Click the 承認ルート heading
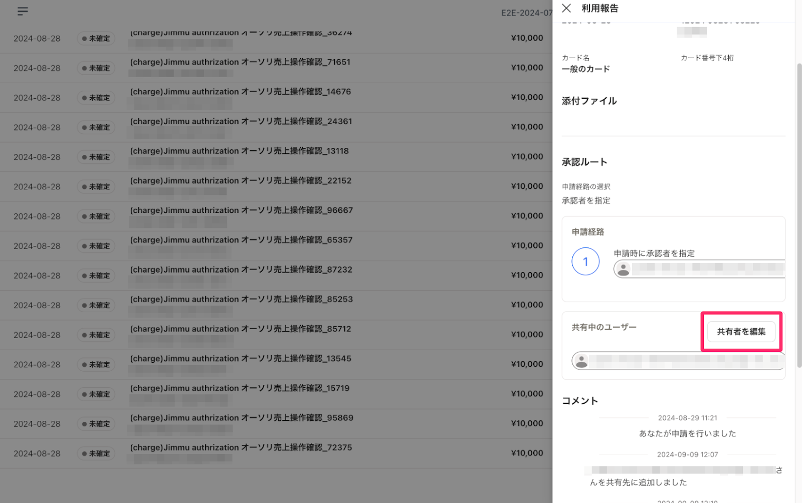The image size is (802, 503). click(584, 162)
